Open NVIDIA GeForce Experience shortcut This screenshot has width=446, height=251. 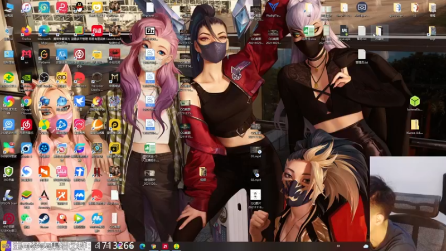26,78
